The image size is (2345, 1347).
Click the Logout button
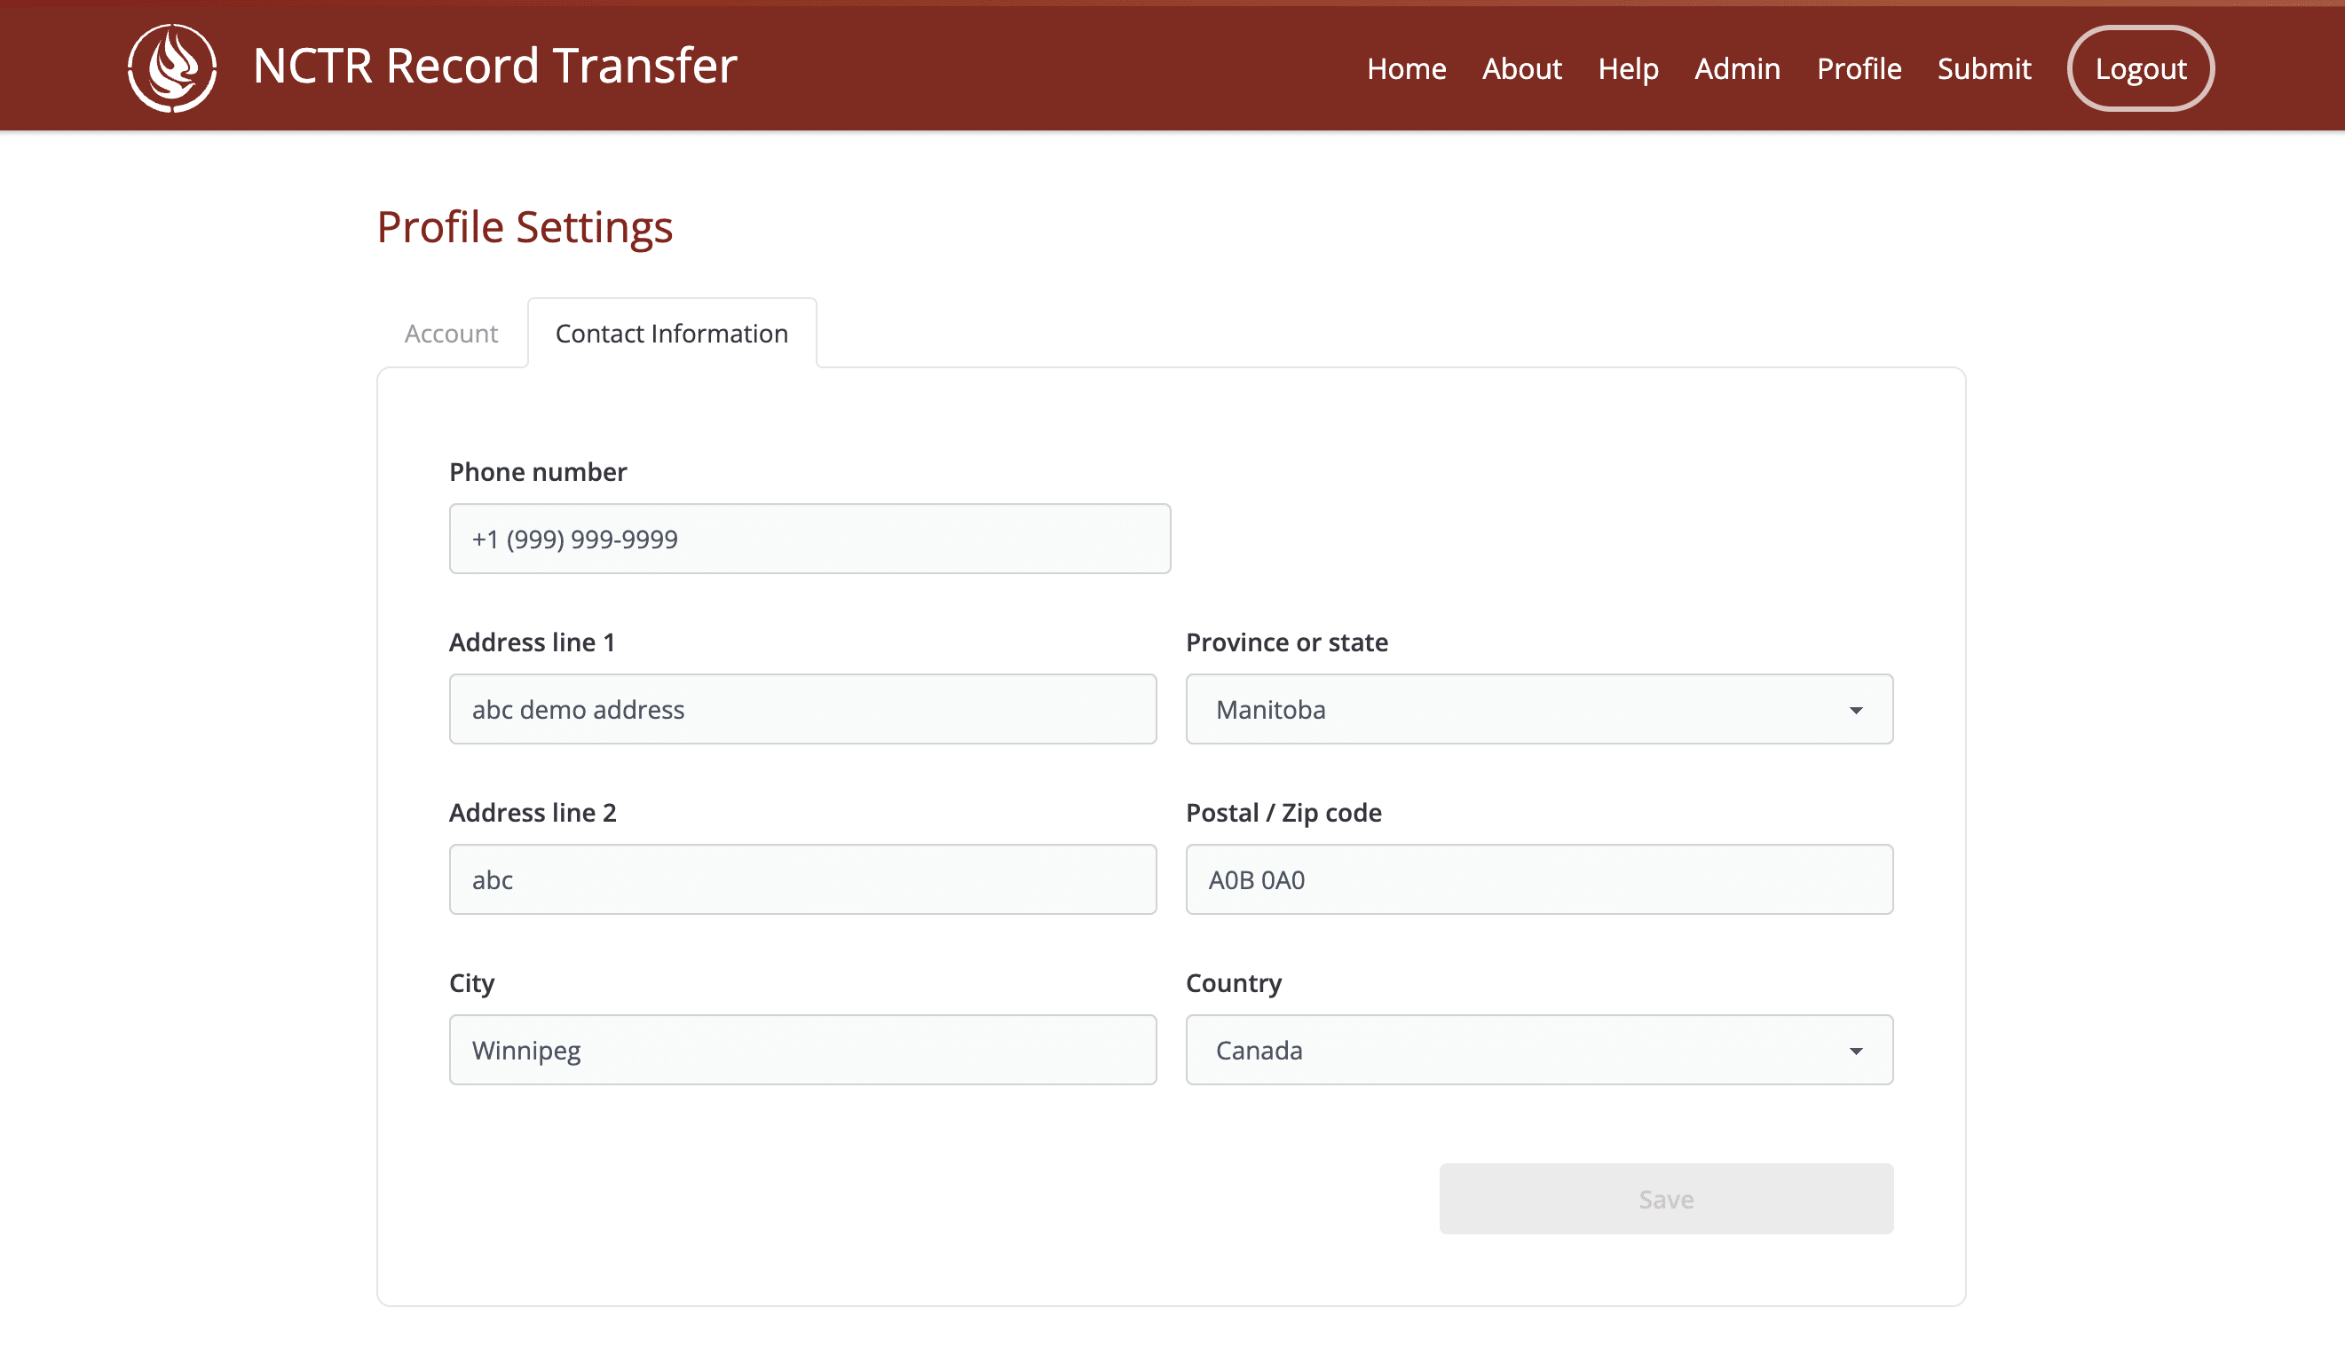tap(2141, 68)
